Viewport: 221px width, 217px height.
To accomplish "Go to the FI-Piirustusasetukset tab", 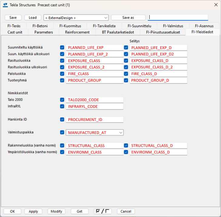I will click(x=163, y=32).
